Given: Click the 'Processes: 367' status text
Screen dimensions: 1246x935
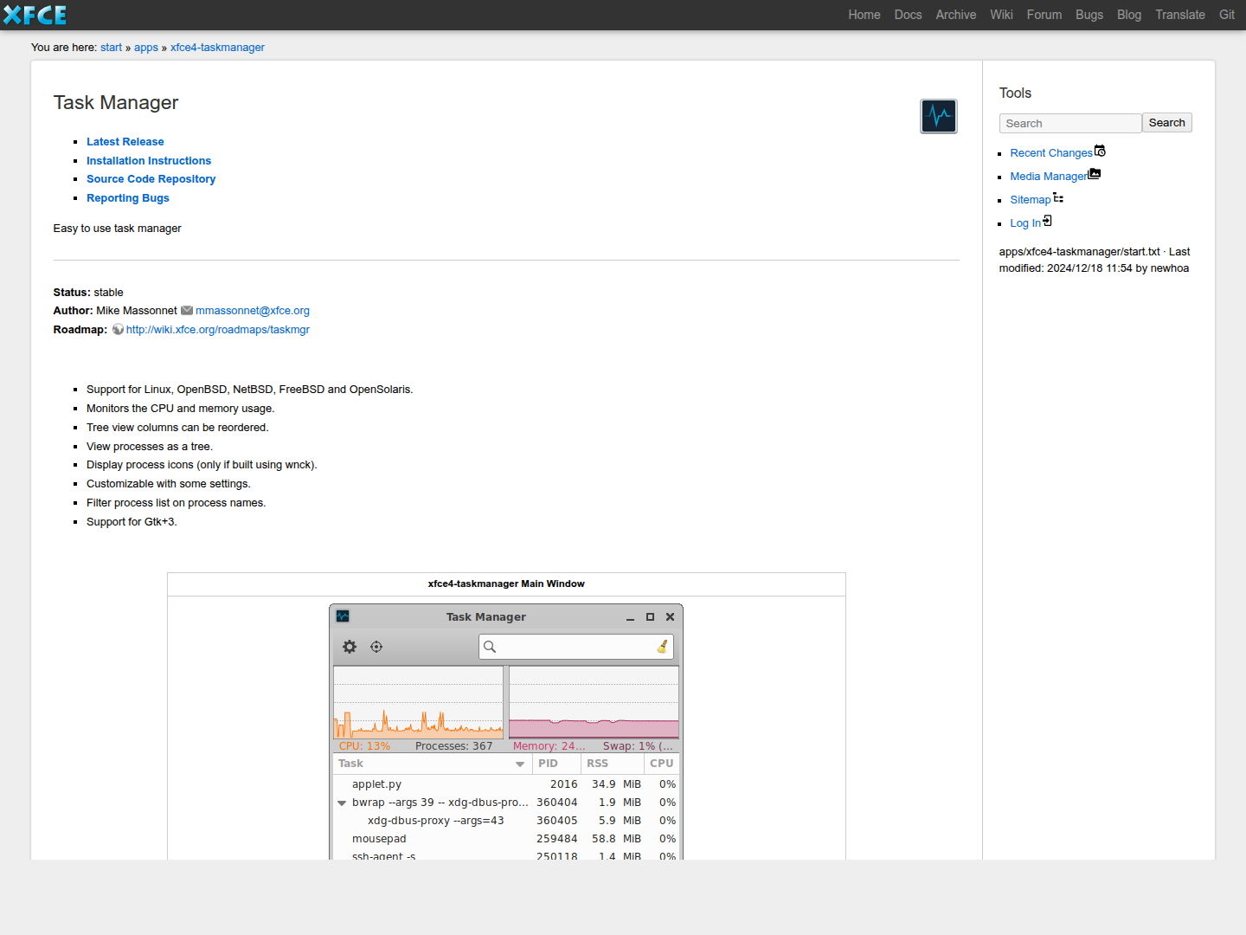Looking at the screenshot, I should click(453, 746).
